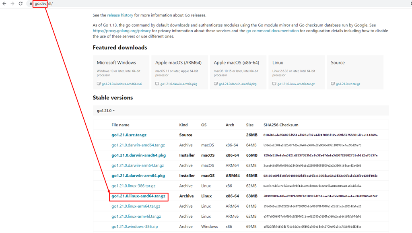The image size is (412, 233).
Task: Click download icon in Microsoft Windows card
Action: pyautogui.click(x=99, y=84)
